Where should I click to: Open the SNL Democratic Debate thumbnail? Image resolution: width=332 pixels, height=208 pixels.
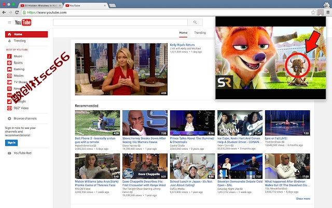coord(240,166)
